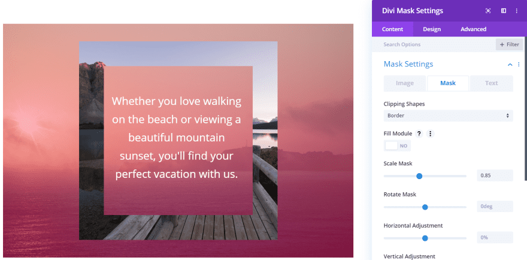527x260 pixels.
Task: Click the snap modal to side icon
Action: point(504,11)
